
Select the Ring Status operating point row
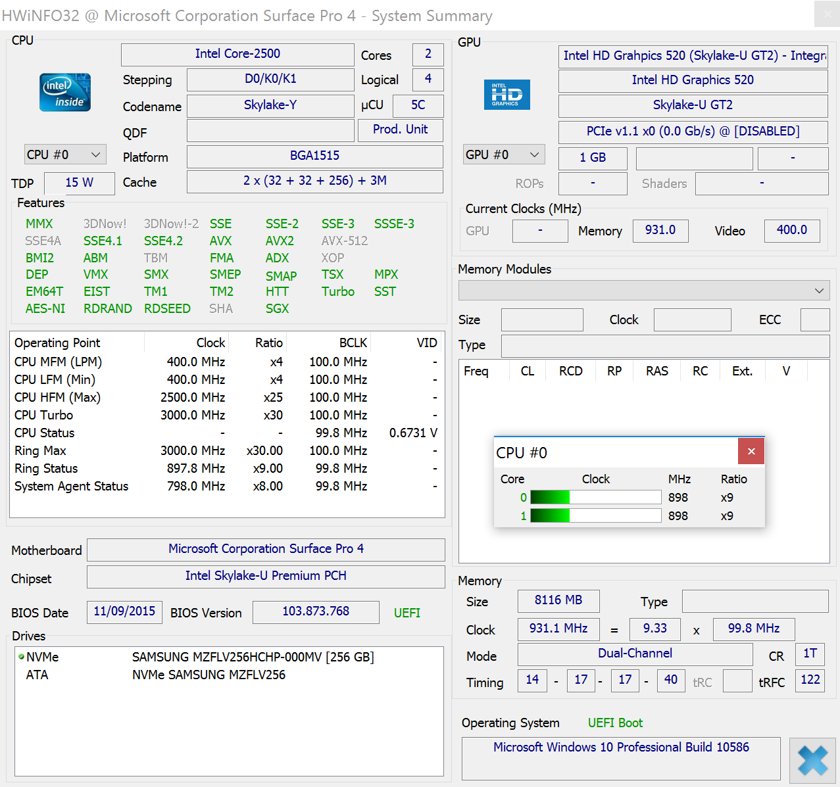226,468
